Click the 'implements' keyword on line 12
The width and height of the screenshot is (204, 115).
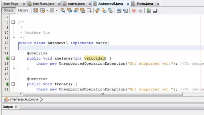pos(82,43)
